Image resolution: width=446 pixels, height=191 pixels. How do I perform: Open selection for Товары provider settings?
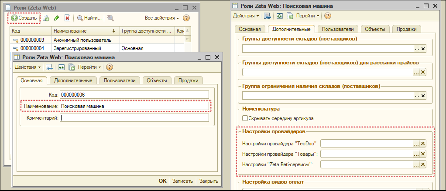point(417,154)
